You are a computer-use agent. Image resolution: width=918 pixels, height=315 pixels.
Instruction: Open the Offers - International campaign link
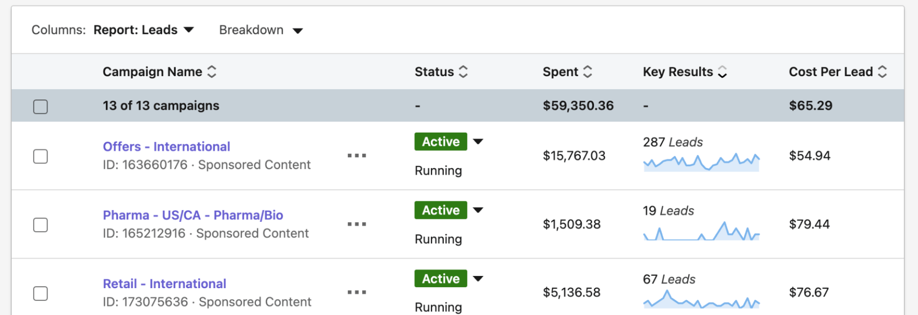click(166, 147)
